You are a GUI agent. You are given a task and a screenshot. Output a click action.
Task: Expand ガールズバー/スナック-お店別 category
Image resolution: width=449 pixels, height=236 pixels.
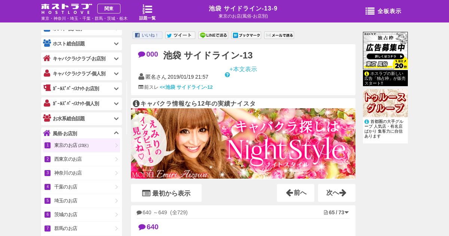(x=82, y=88)
